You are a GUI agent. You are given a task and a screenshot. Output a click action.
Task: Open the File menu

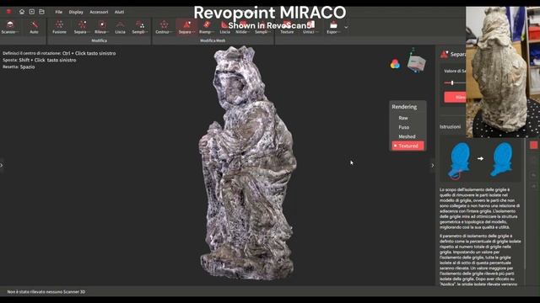tap(59, 12)
